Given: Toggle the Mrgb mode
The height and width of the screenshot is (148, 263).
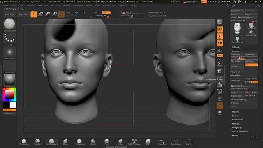Looking at the screenshot, I should 68,13.
